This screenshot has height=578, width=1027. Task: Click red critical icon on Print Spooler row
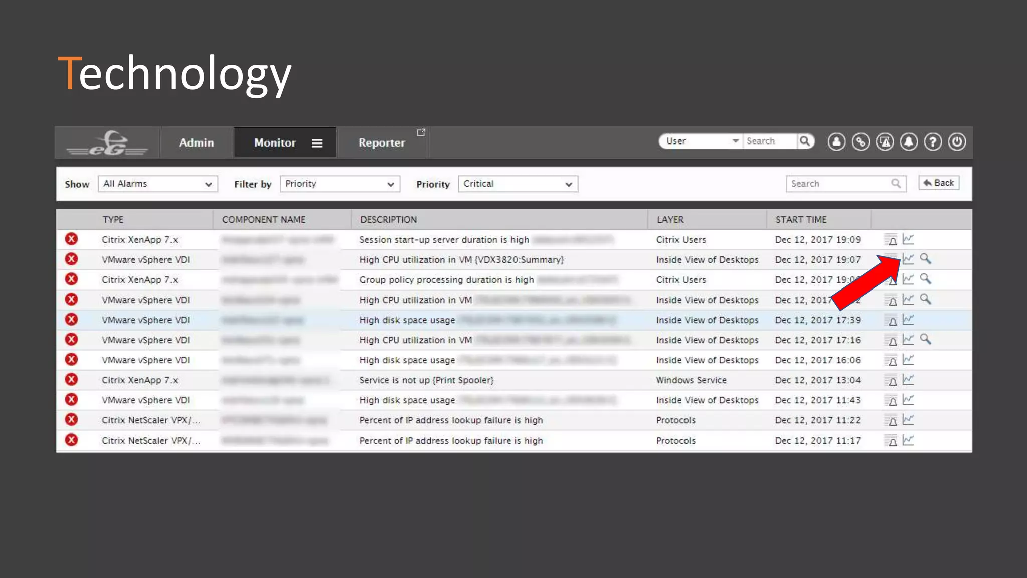point(72,380)
